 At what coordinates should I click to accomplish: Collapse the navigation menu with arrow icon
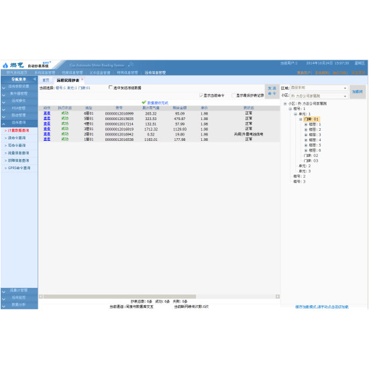coord(34,79)
